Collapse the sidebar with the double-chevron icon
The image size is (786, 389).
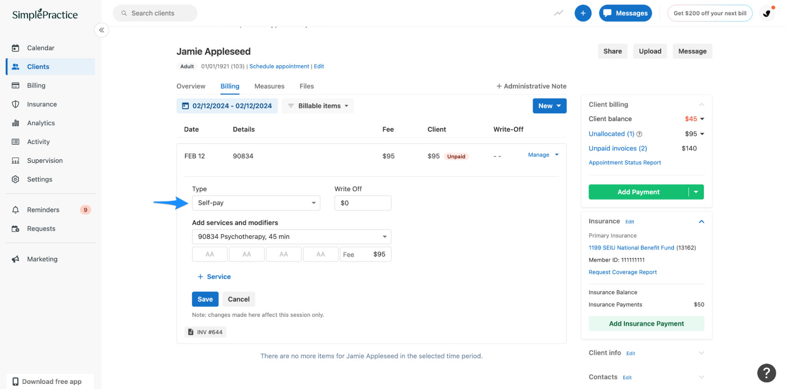coord(101,30)
